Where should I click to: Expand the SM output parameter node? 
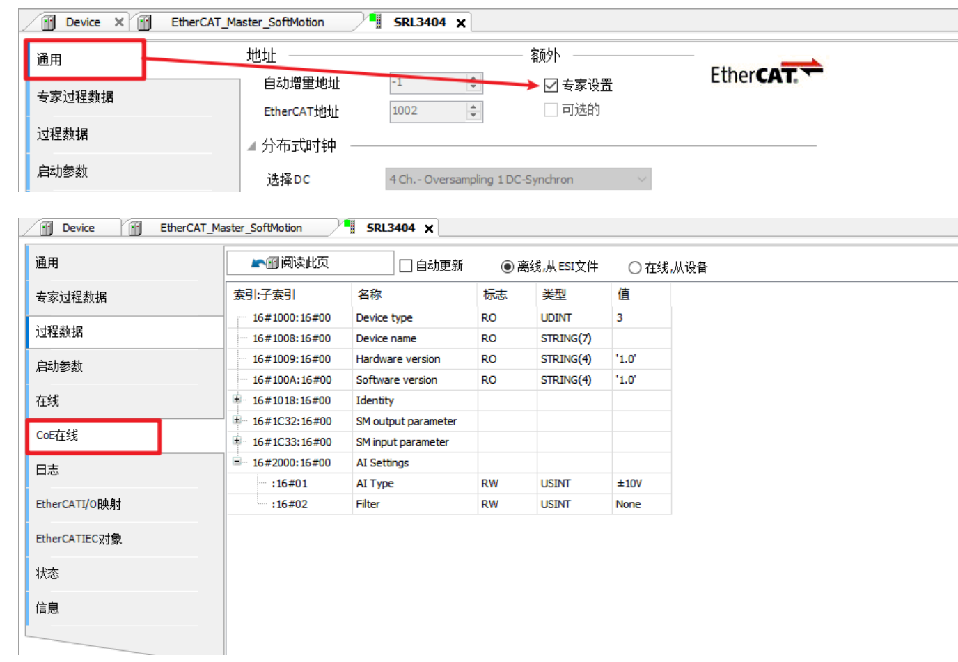pos(237,420)
